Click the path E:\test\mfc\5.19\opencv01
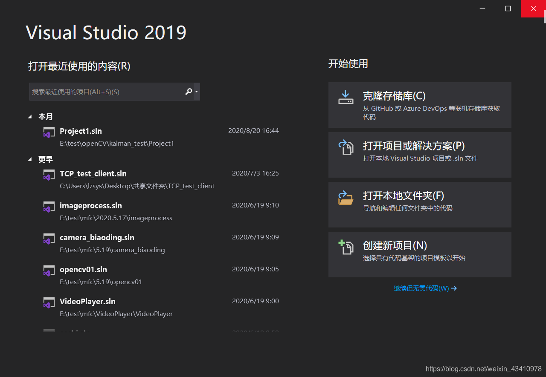546x377 pixels. click(101, 282)
